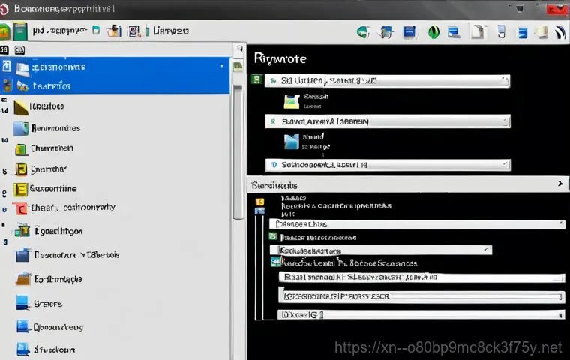Viewport: 570px width, 360px height.
Task: Click the blue floppy disk toolbar icon
Action: point(409,32)
